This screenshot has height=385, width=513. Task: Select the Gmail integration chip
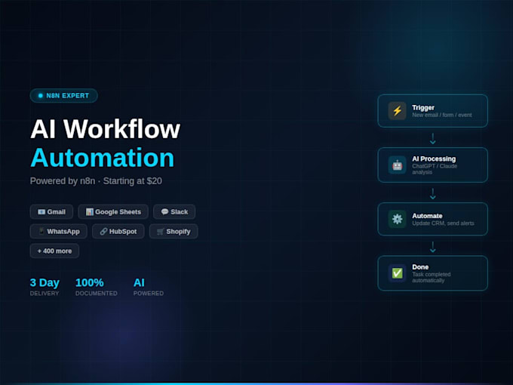point(52,212)
